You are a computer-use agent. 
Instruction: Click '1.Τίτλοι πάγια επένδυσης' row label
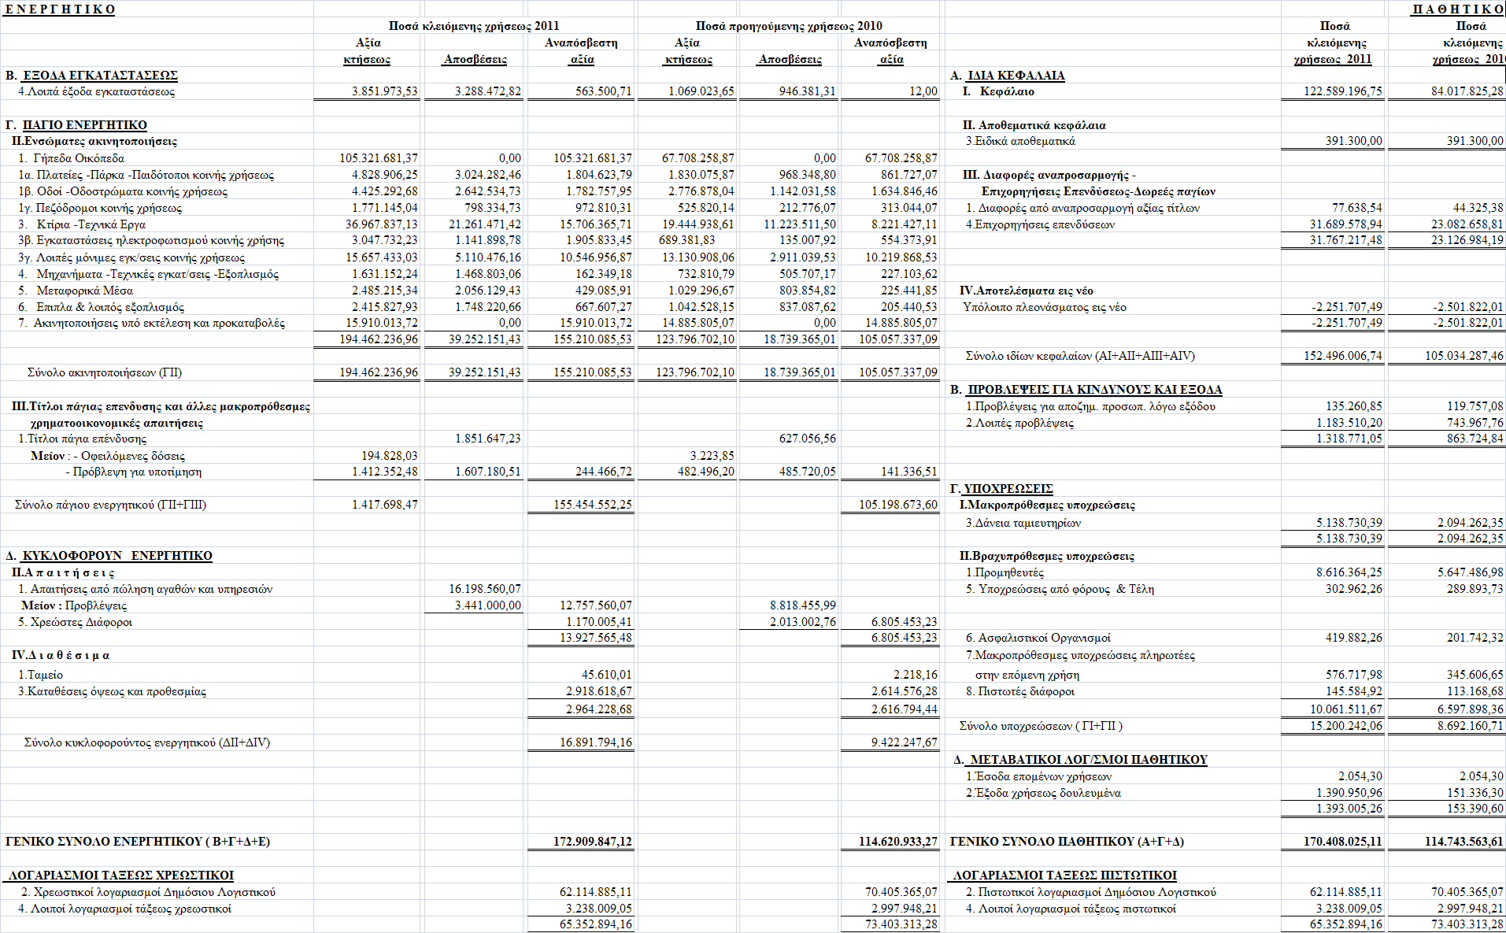(83, 439)
